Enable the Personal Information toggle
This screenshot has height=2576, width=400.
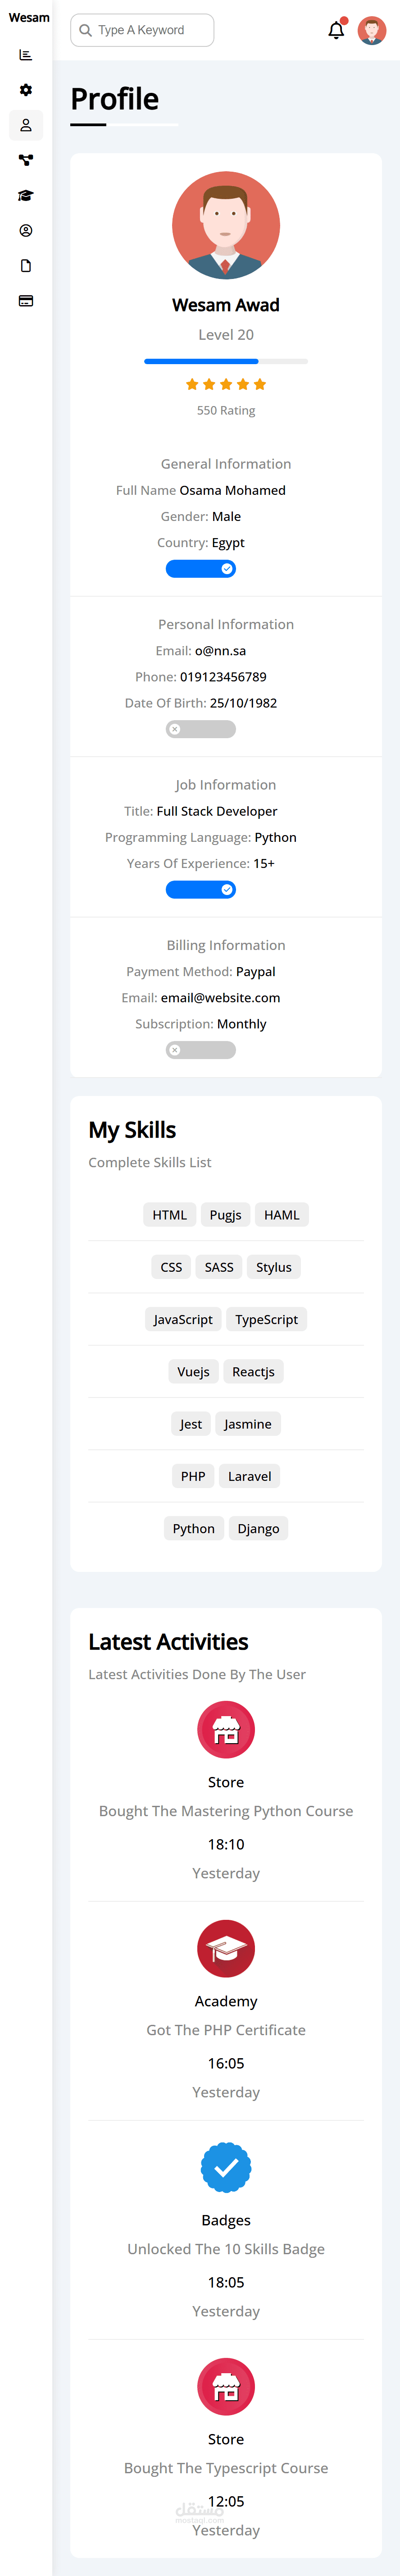201,729
